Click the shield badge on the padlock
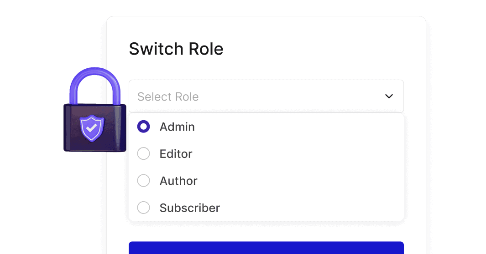The height and width of the screenshot is (254, 486). click(x=92, y=128)
